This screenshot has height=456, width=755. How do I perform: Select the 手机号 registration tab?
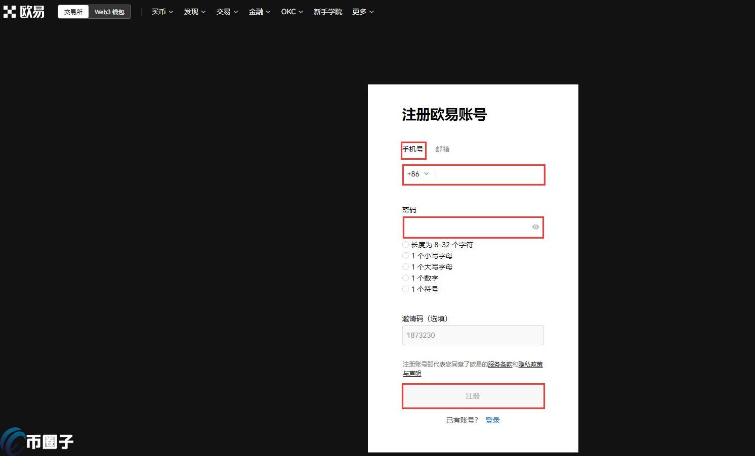413,149
